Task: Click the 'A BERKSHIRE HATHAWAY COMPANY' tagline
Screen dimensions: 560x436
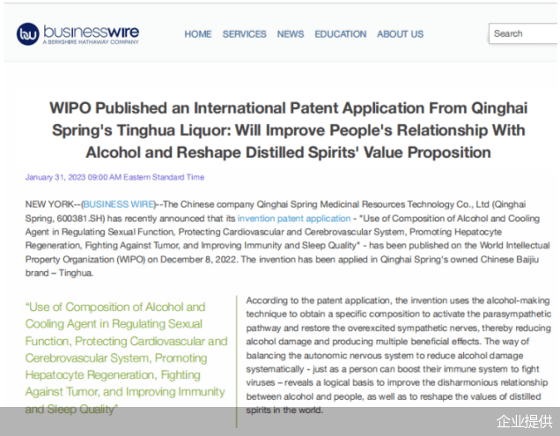Action: point(91,42)
